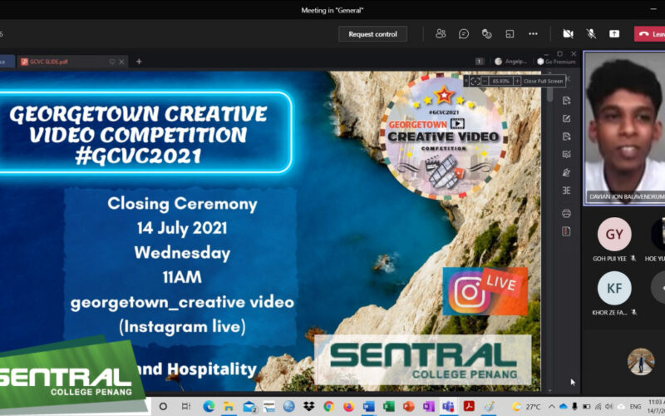
Task: Click the Go Premium button
Action: [556, 62]
